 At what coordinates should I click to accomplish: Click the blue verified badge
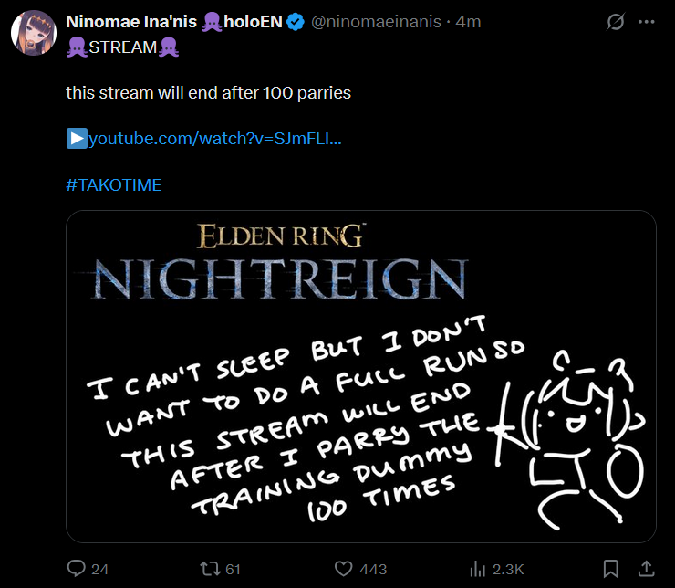pos(296,22)
